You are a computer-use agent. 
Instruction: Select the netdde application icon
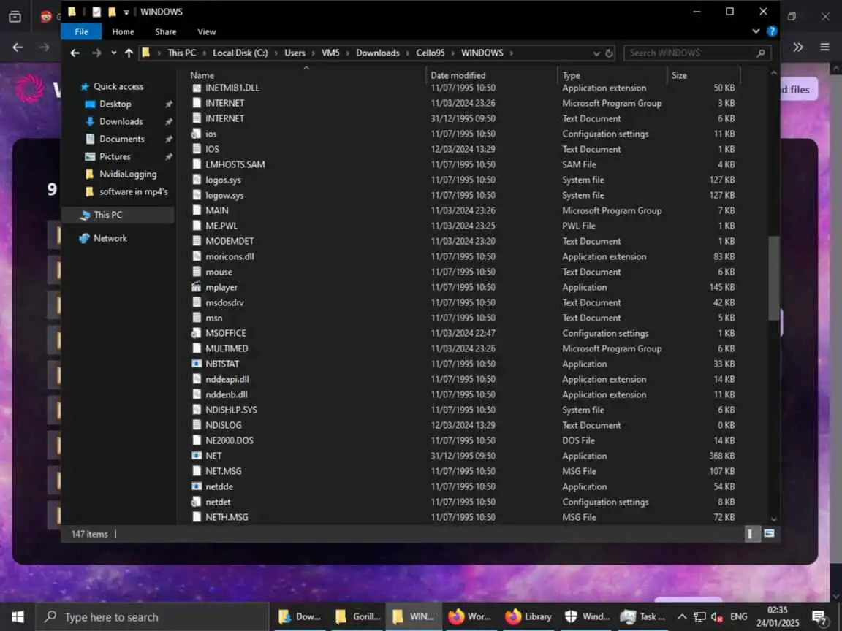point(197,486)
